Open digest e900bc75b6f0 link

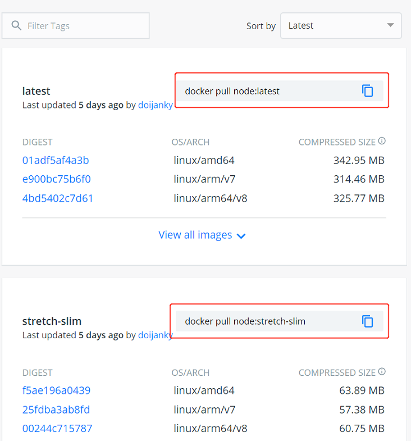(x=56, y=179)
